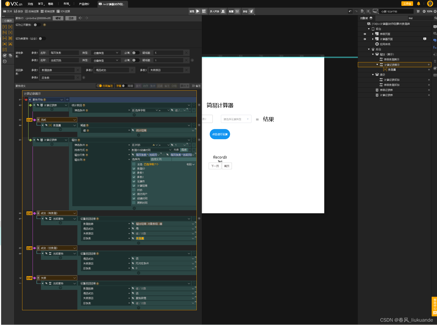Open the type dropdown for 每页条数

106,53
